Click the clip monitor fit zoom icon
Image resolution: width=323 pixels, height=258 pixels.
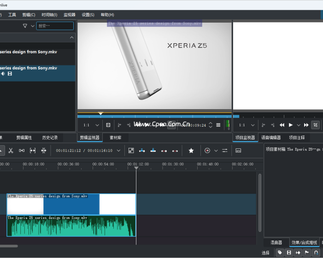[x=108, y=125]
